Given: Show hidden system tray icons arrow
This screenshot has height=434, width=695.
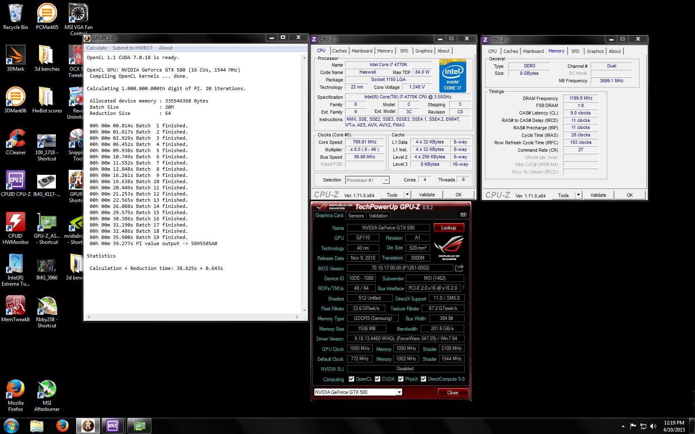Looking at the screenshot, I should (x=623, y=426).
